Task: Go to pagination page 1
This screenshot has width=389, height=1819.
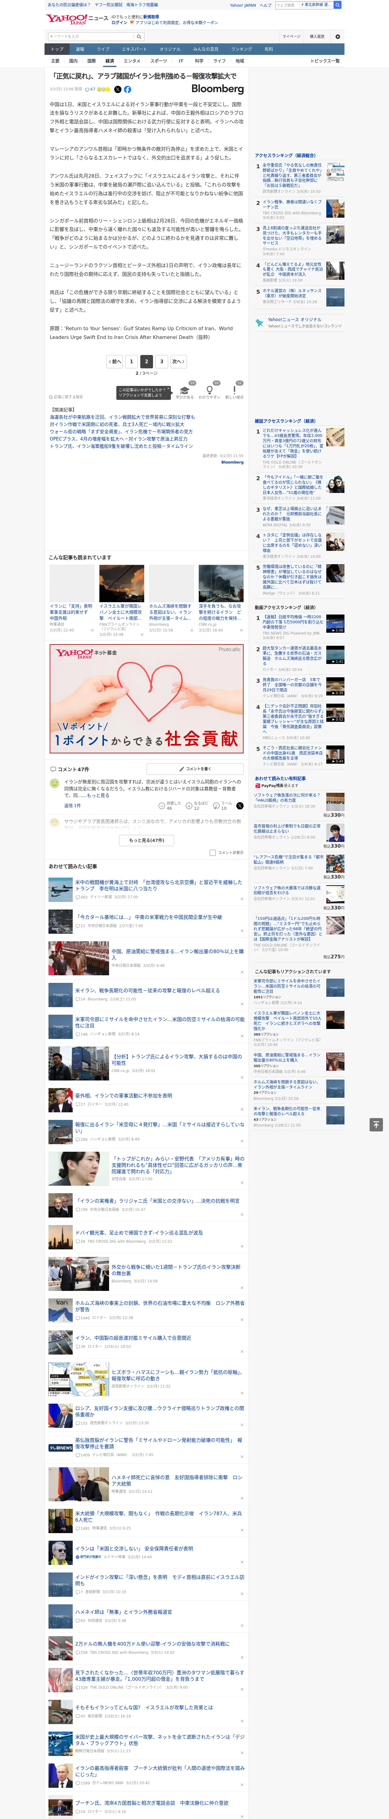Action: point(131,362)
